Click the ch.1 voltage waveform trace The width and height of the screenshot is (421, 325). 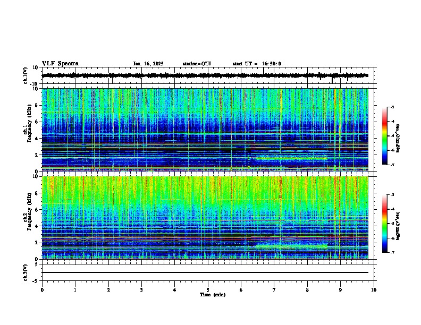pyautogui.click(x=205, y=75)
